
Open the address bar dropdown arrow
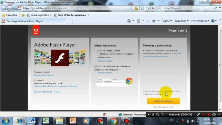(131, 8)
